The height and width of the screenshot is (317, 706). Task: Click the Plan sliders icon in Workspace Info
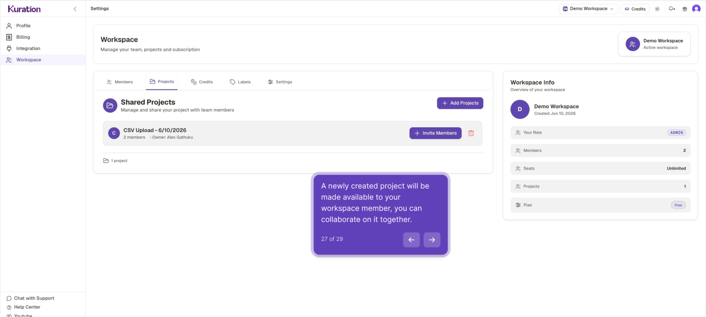click(x=518, y=205)
